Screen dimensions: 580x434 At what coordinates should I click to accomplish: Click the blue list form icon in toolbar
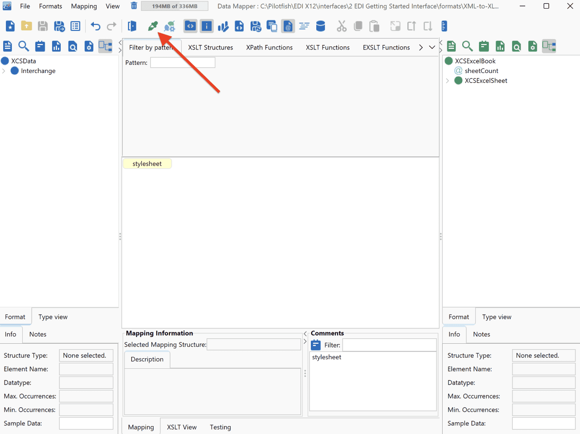pos(76,26)
